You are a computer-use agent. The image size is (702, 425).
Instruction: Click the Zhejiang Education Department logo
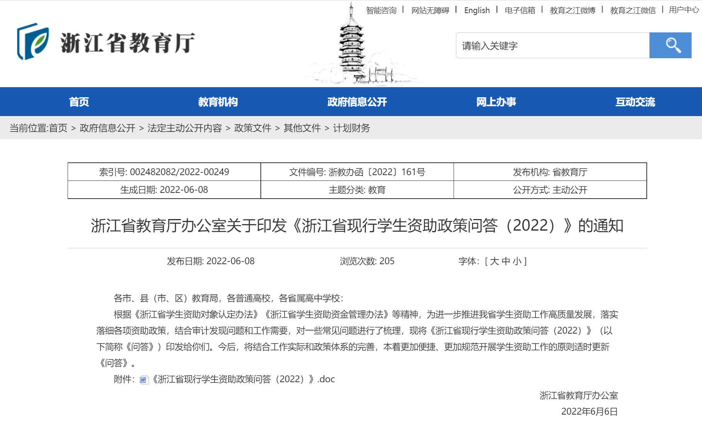106,42
